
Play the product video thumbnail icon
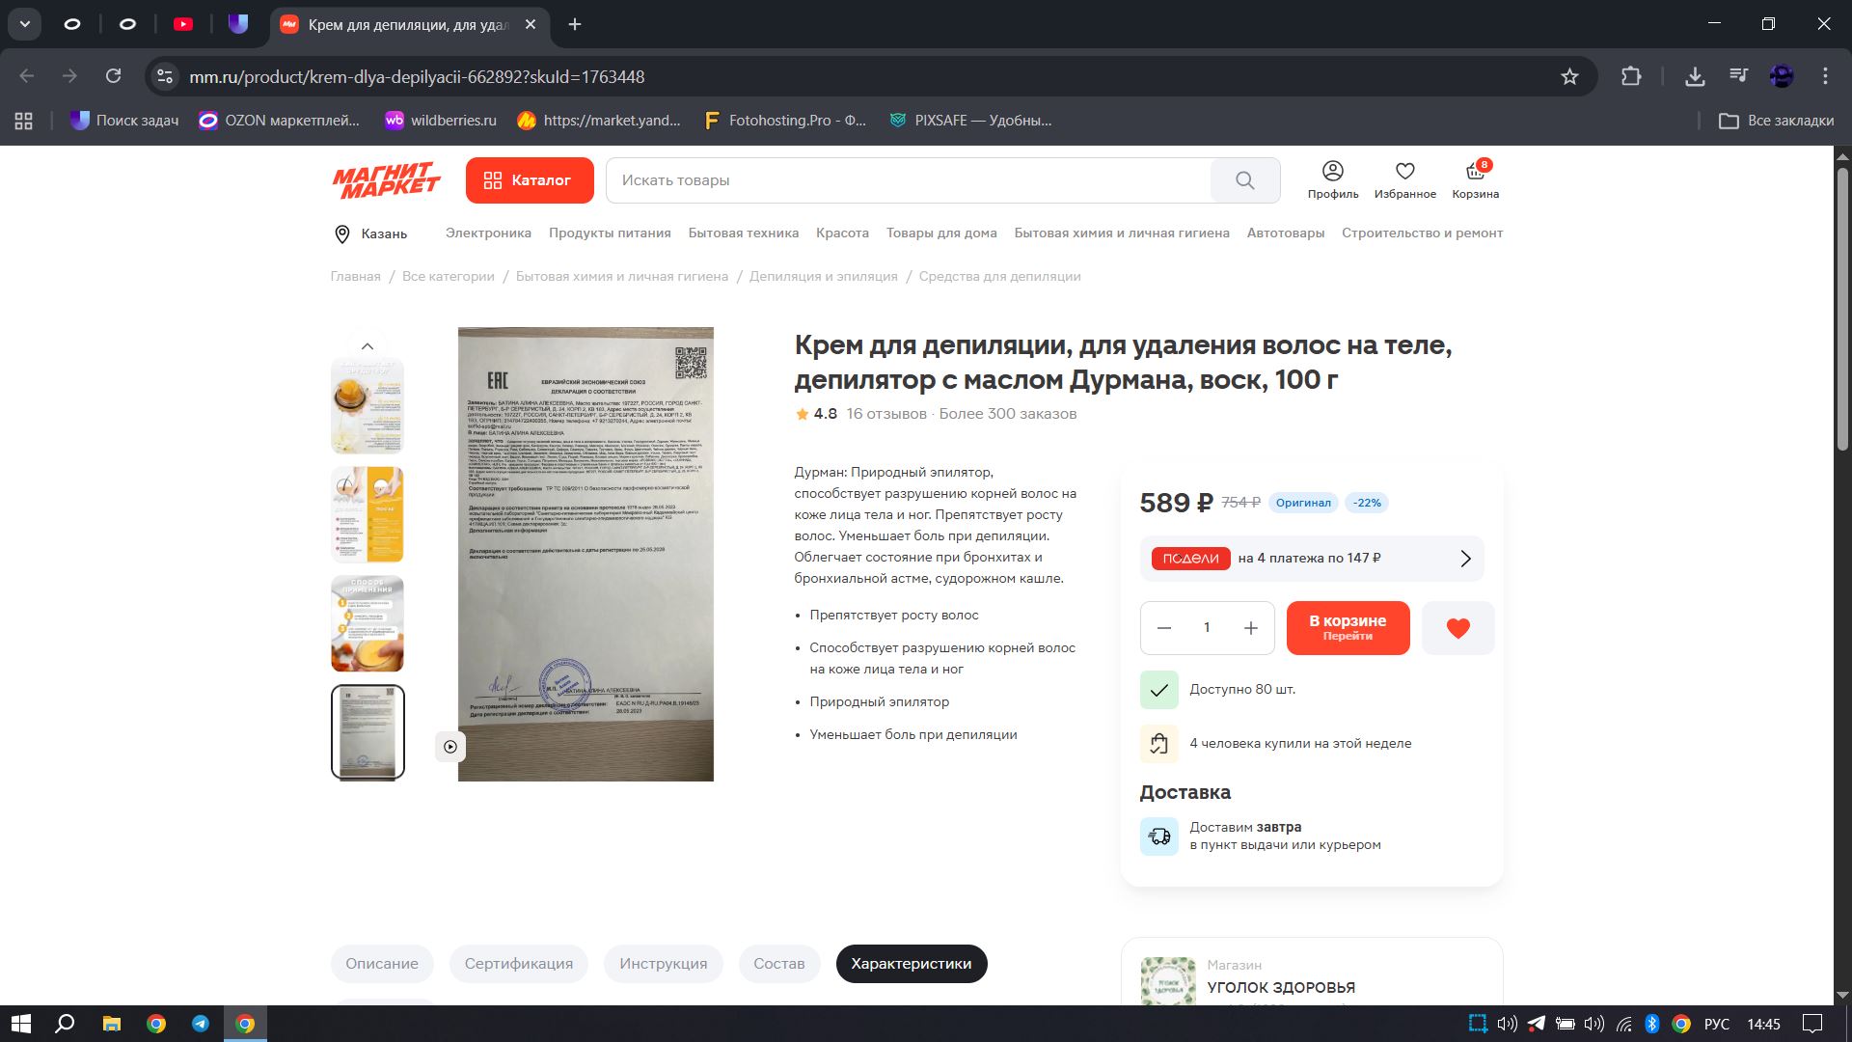(x=450, y=746)
